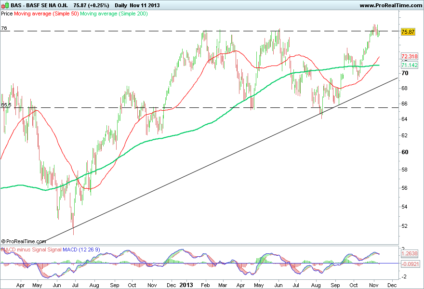This screenshot has width=424, height=289.
Task: Click the -2 label on MACD axis
Action: [x=403, y=276]
